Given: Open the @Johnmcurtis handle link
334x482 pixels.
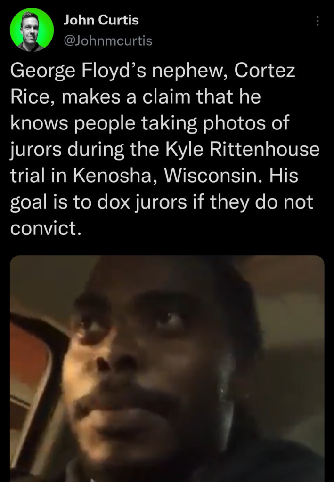Looking at the screenshot, I should pyautogui.click(x=108, y=40).
